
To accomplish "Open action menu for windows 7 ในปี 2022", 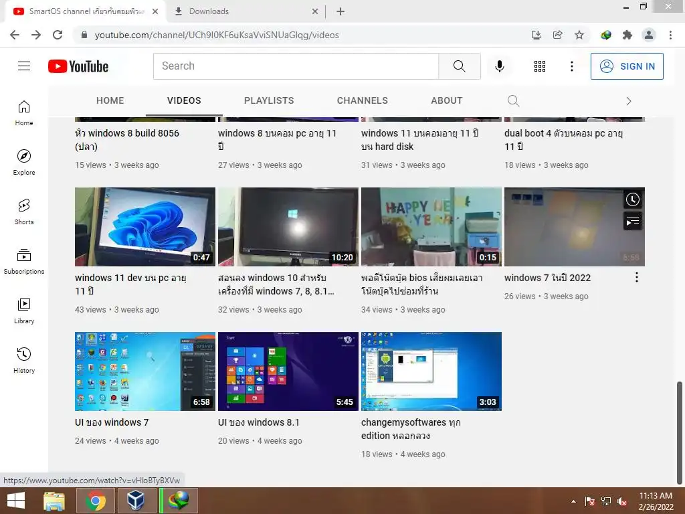I will (x=637, y=277).
